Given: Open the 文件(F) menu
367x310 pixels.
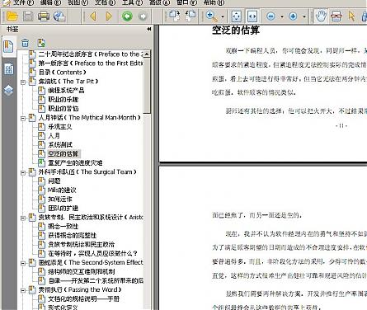Looking at the screenshot, I should 23,2.
